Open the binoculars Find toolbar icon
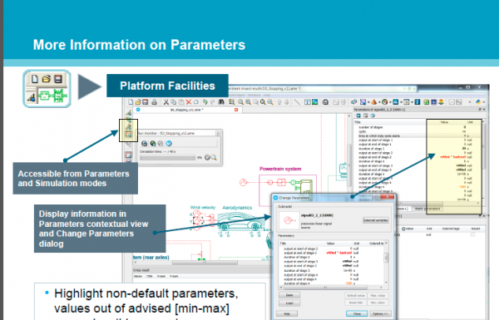The width and height of the screenshot is (499, 320). click(221, 102)
